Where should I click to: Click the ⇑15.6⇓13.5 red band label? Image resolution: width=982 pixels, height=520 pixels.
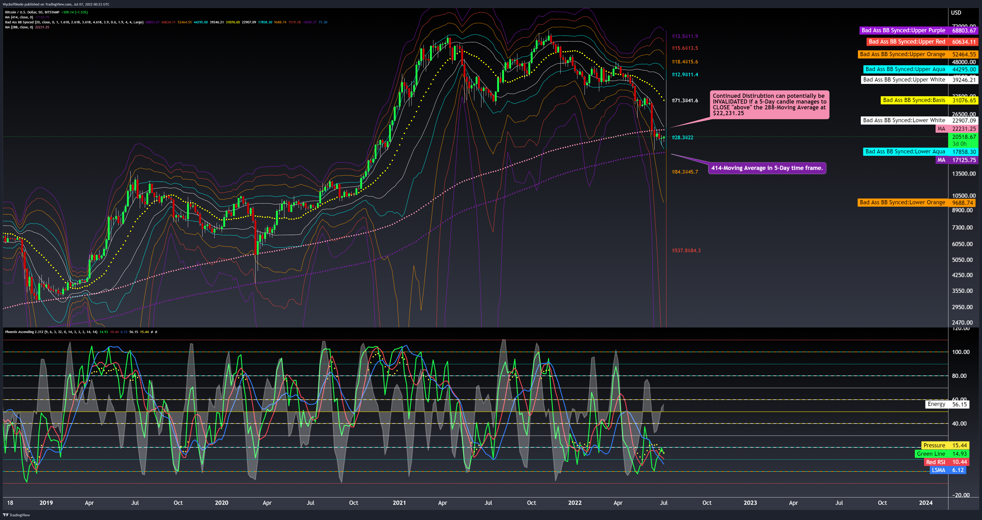tap(685, 48)
